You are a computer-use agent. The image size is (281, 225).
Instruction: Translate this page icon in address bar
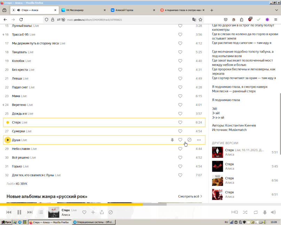(x=194, y=20)
